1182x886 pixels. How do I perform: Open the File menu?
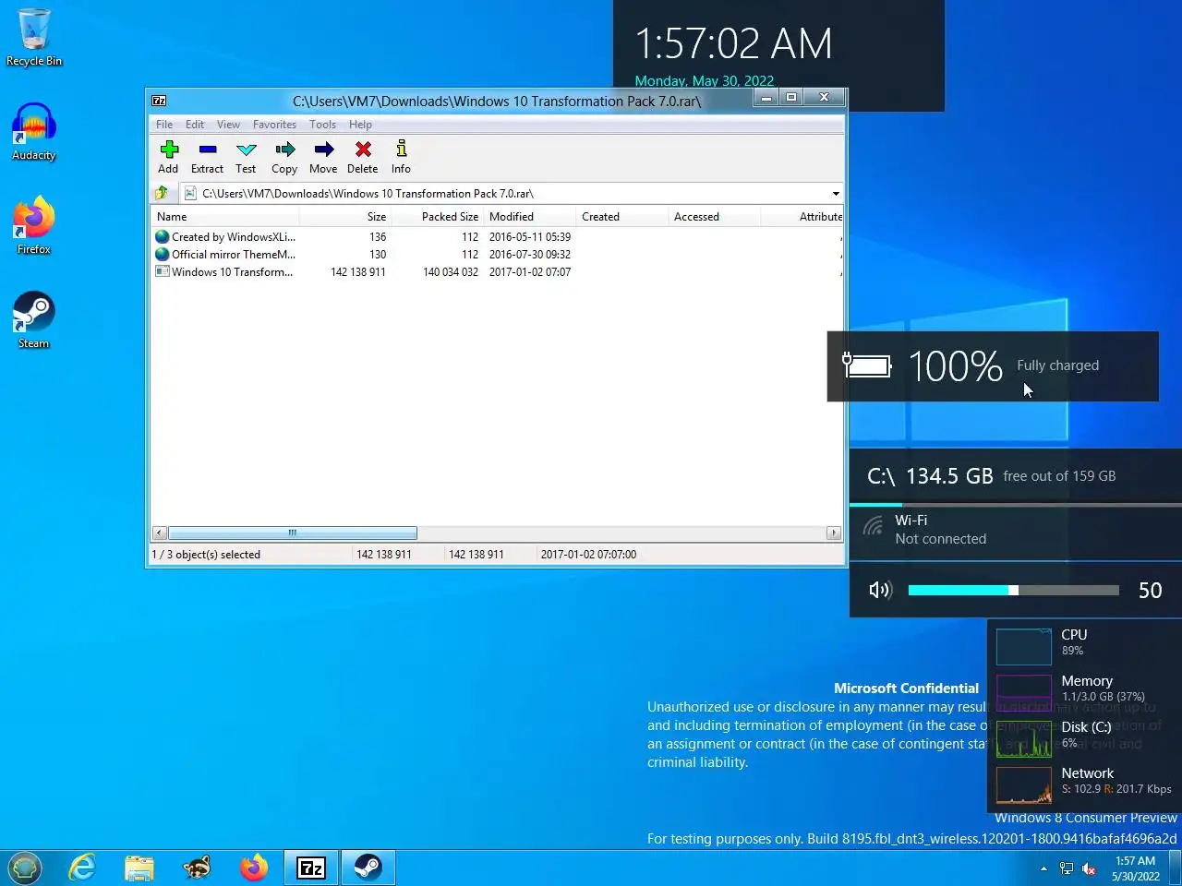coord(164,125)
